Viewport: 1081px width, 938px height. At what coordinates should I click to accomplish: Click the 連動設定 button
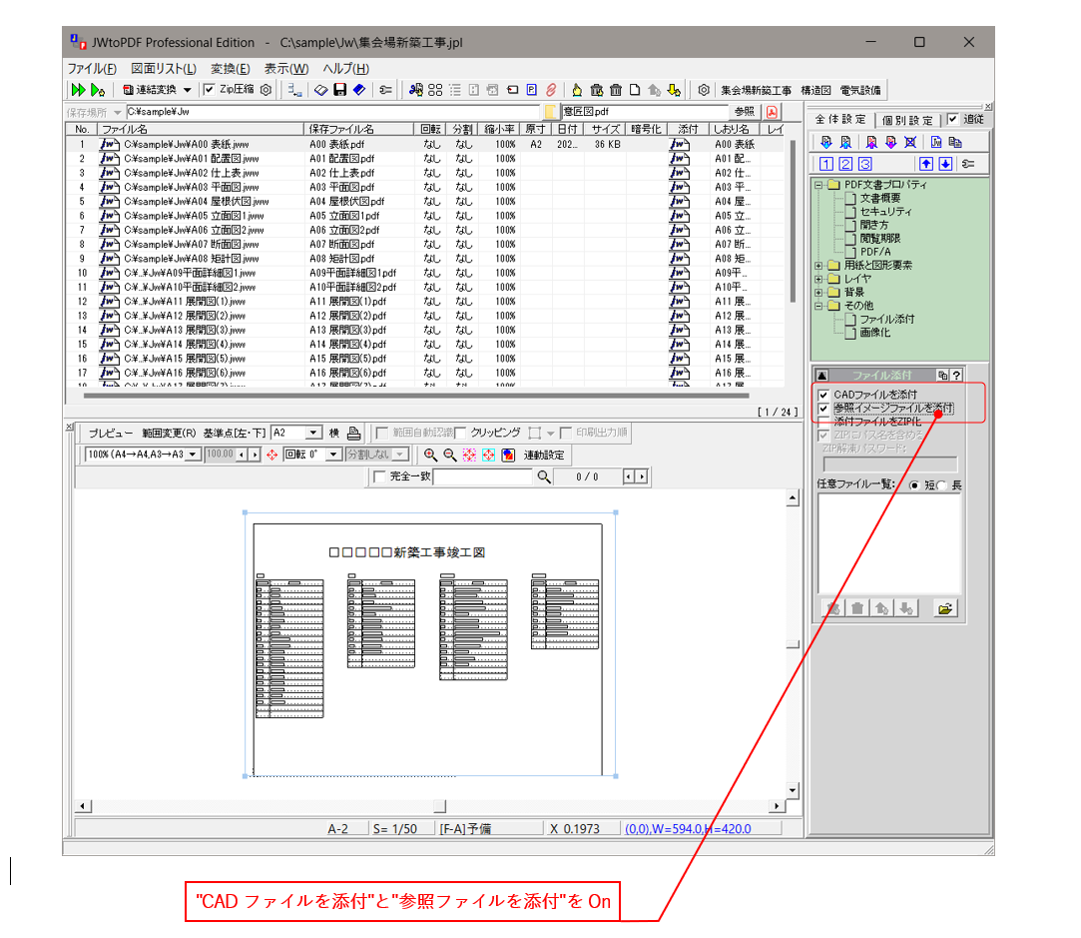tap(544, 455)
